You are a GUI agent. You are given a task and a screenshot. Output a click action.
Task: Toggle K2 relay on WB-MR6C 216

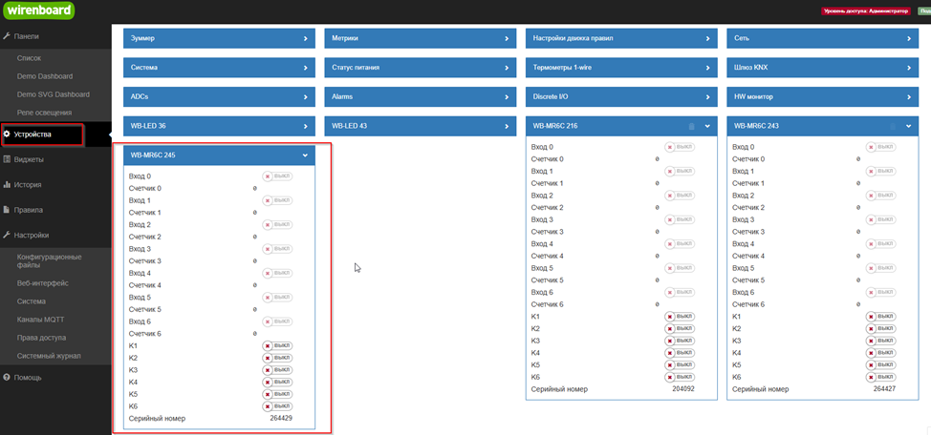(680, 328)
